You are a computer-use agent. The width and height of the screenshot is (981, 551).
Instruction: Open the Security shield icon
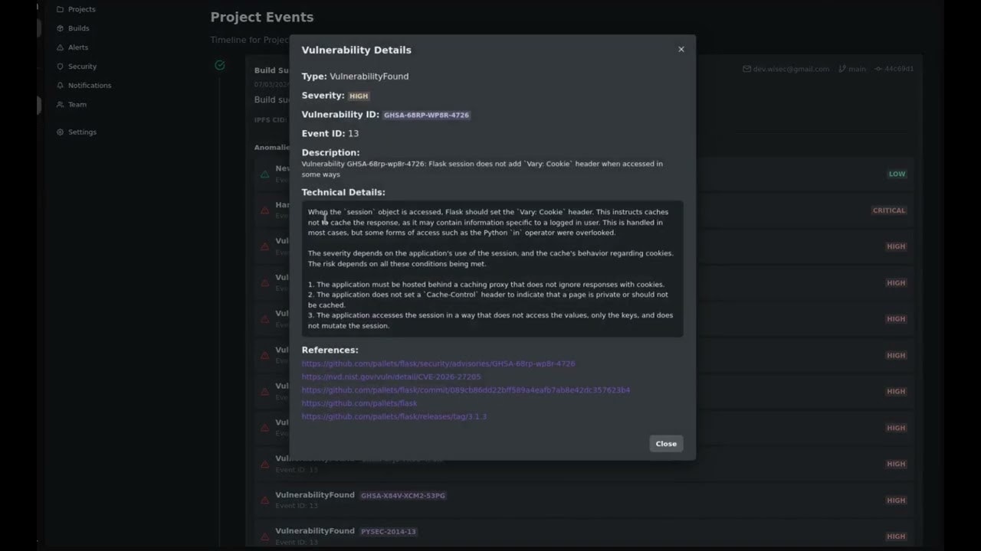[59, 66]
